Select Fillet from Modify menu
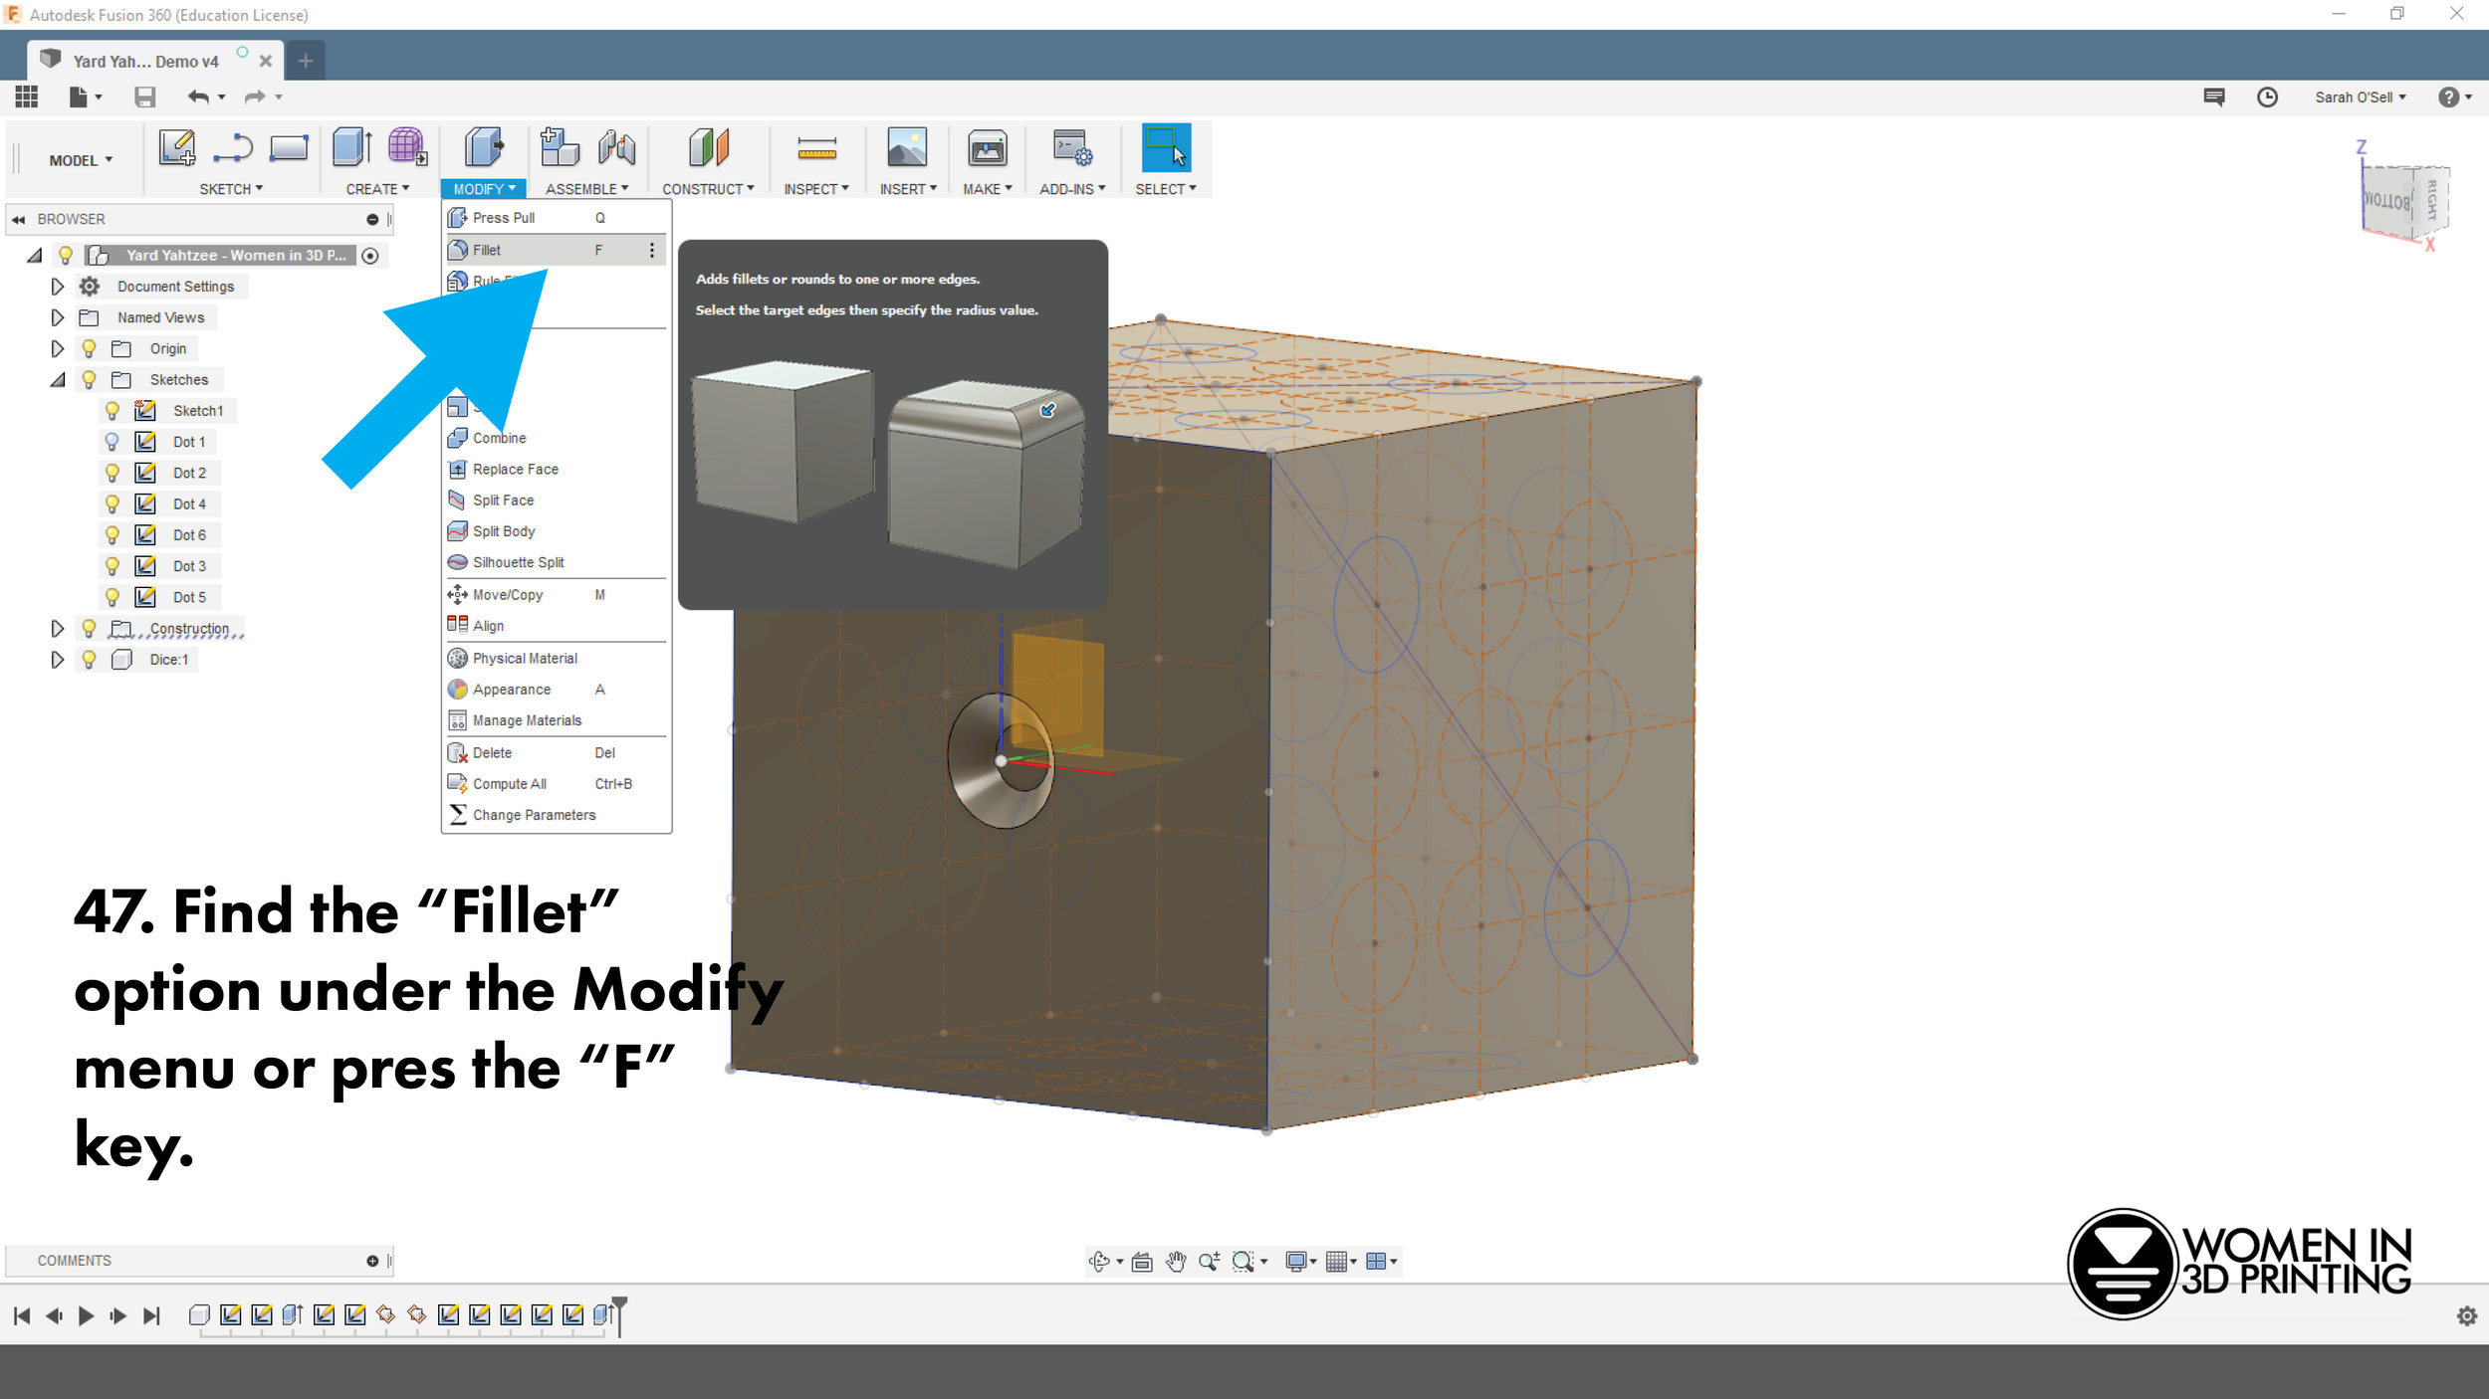 554,250
